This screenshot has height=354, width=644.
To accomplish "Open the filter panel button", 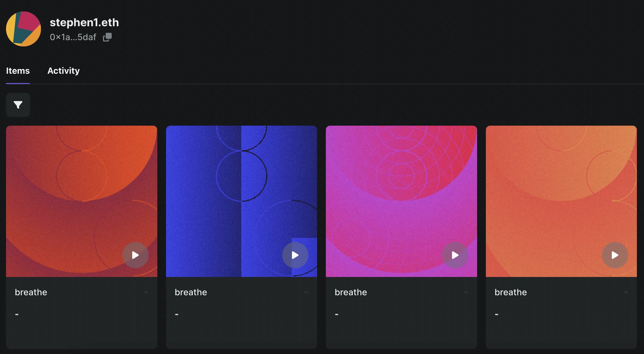I will coord(18,105).
